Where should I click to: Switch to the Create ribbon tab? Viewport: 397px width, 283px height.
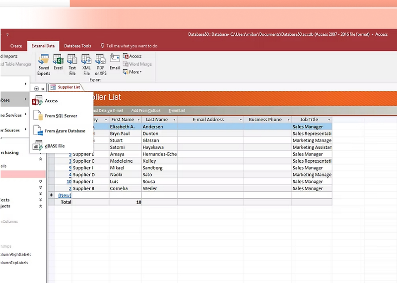tap(16, 46)
